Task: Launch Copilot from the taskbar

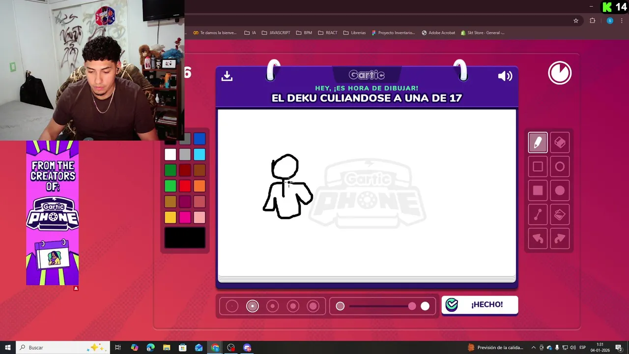Action: [135, 348]
